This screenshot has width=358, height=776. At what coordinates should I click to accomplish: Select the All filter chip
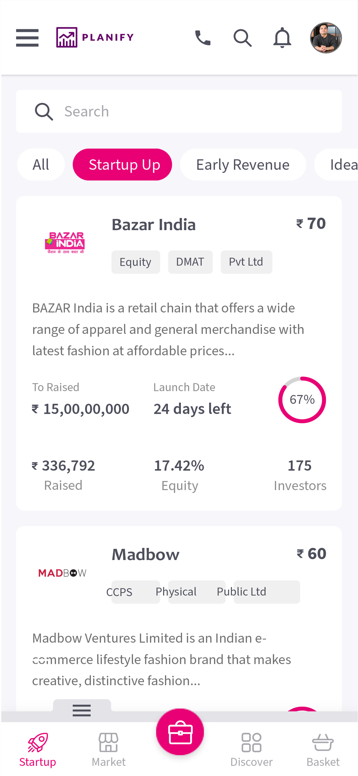point(41,165)
